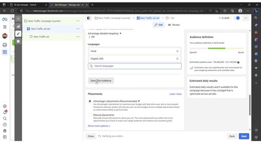Open browser settings and more menu
The height and width of the screenshot is (147, 261).
pos(248,11)
